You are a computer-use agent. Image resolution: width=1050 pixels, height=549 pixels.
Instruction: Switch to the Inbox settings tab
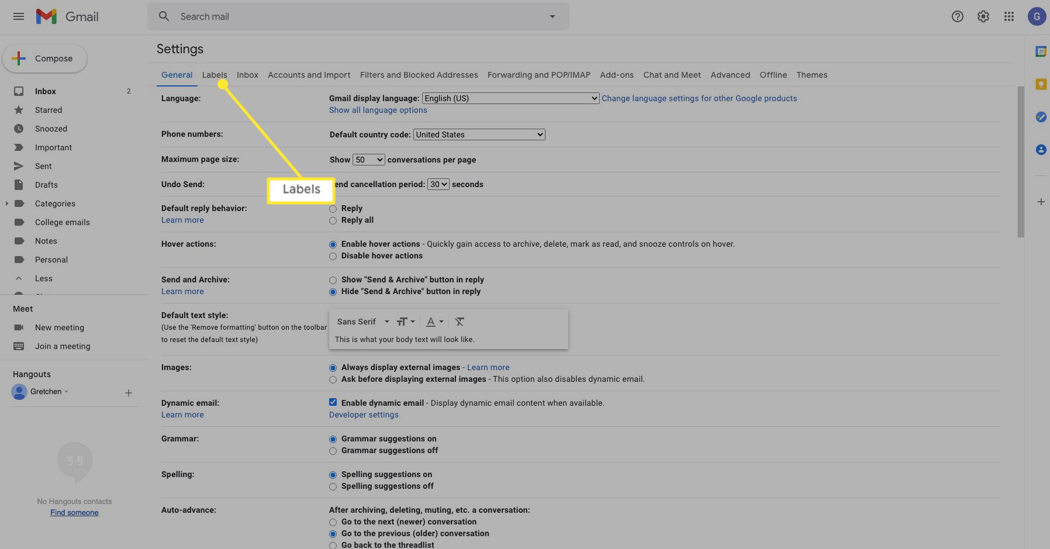pyautogui.click(x=247, y=75)
